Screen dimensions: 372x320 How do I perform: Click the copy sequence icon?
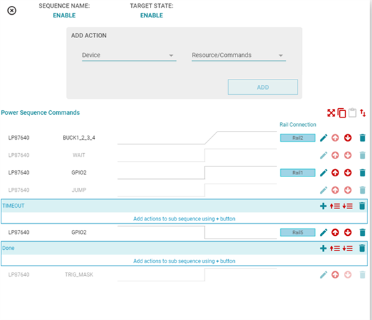tap(342, 113)
